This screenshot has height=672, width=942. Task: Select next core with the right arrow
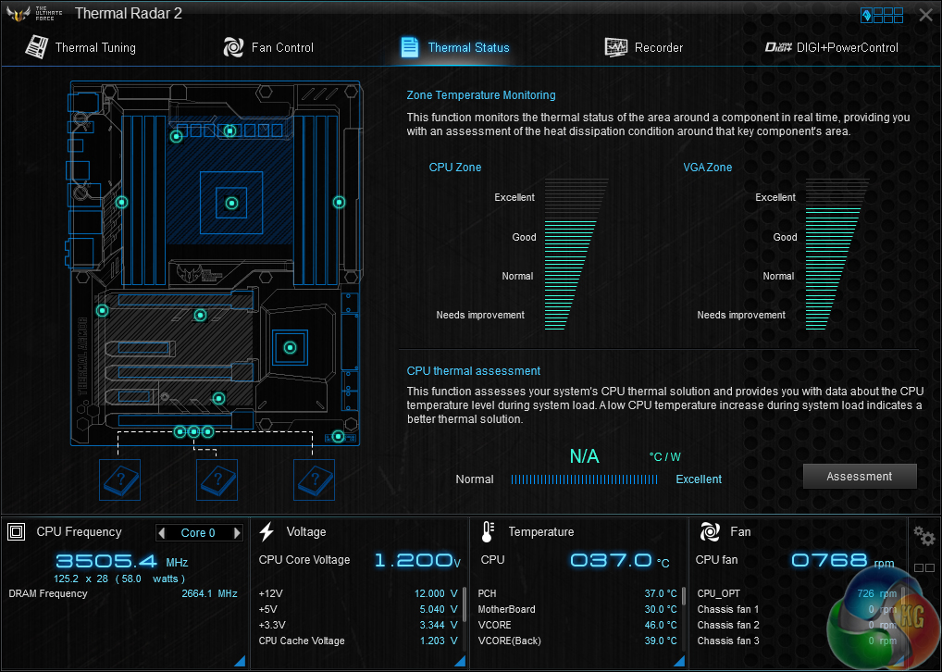click(x=237, y=532)
